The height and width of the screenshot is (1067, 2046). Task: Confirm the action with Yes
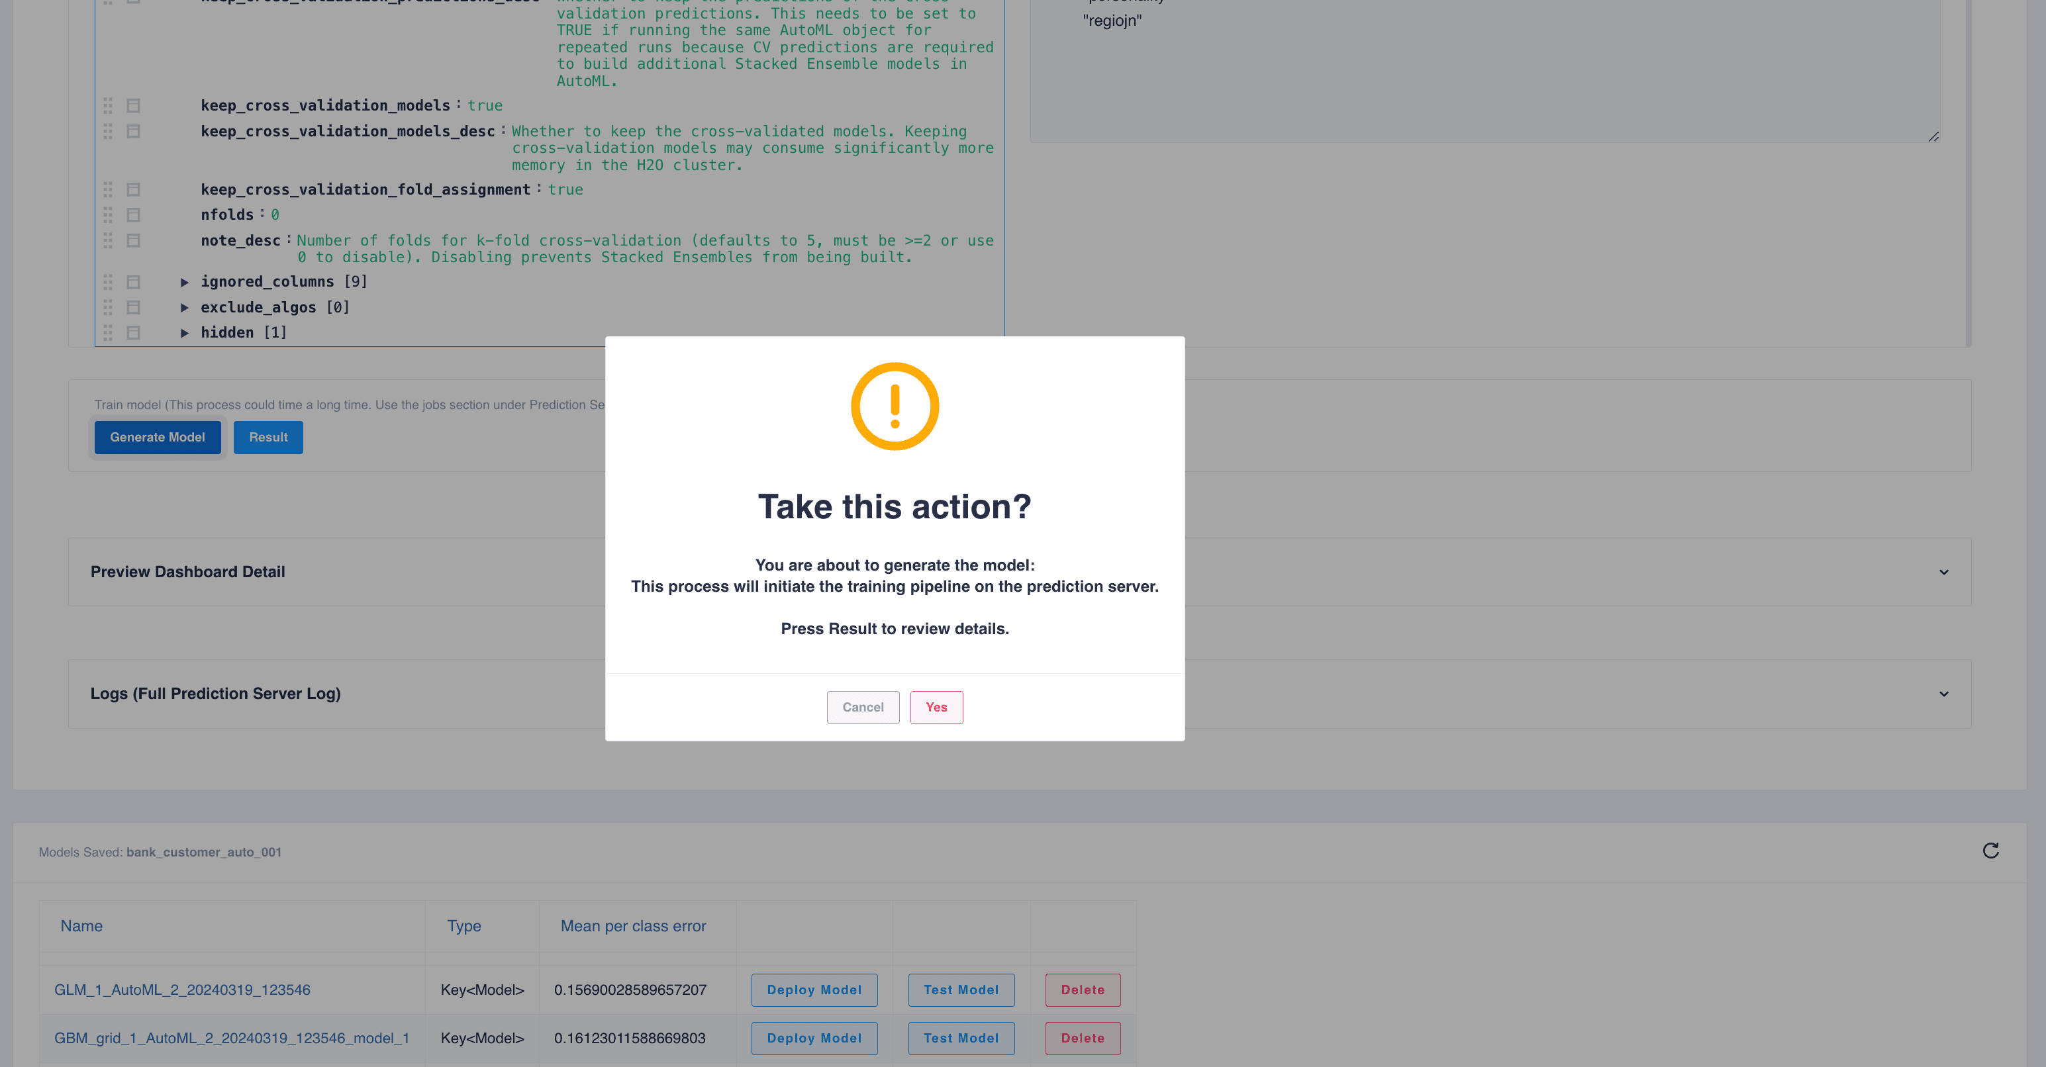[x=936, y=706]
